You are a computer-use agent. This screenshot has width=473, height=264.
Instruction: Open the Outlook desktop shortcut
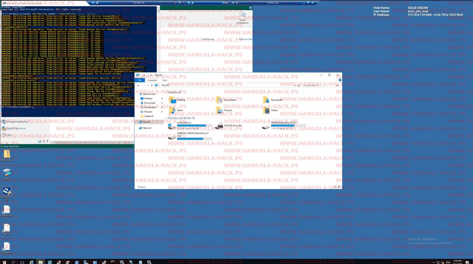pyautogui.click(x=7, y=211)
